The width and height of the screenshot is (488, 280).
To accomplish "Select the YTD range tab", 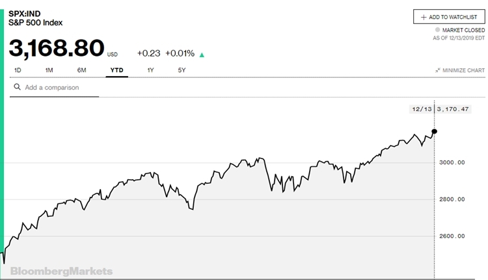I will pyautogui.click(x=118, y=70).
